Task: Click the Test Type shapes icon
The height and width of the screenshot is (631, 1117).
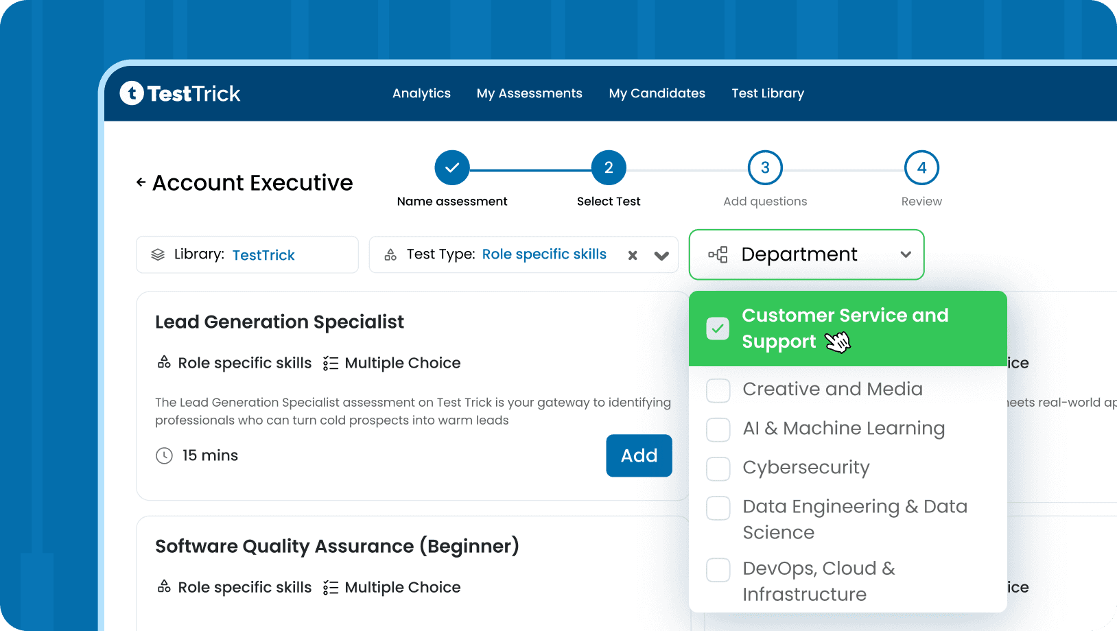Action: pyautogui.click(x=390, y=254)
